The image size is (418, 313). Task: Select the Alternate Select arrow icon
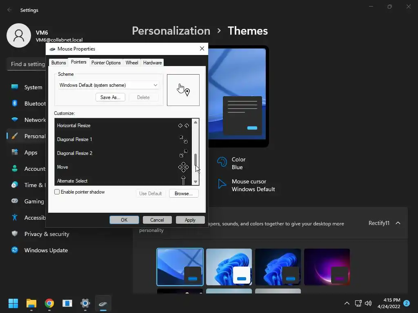pyautogui.click(x=183, y=181)
